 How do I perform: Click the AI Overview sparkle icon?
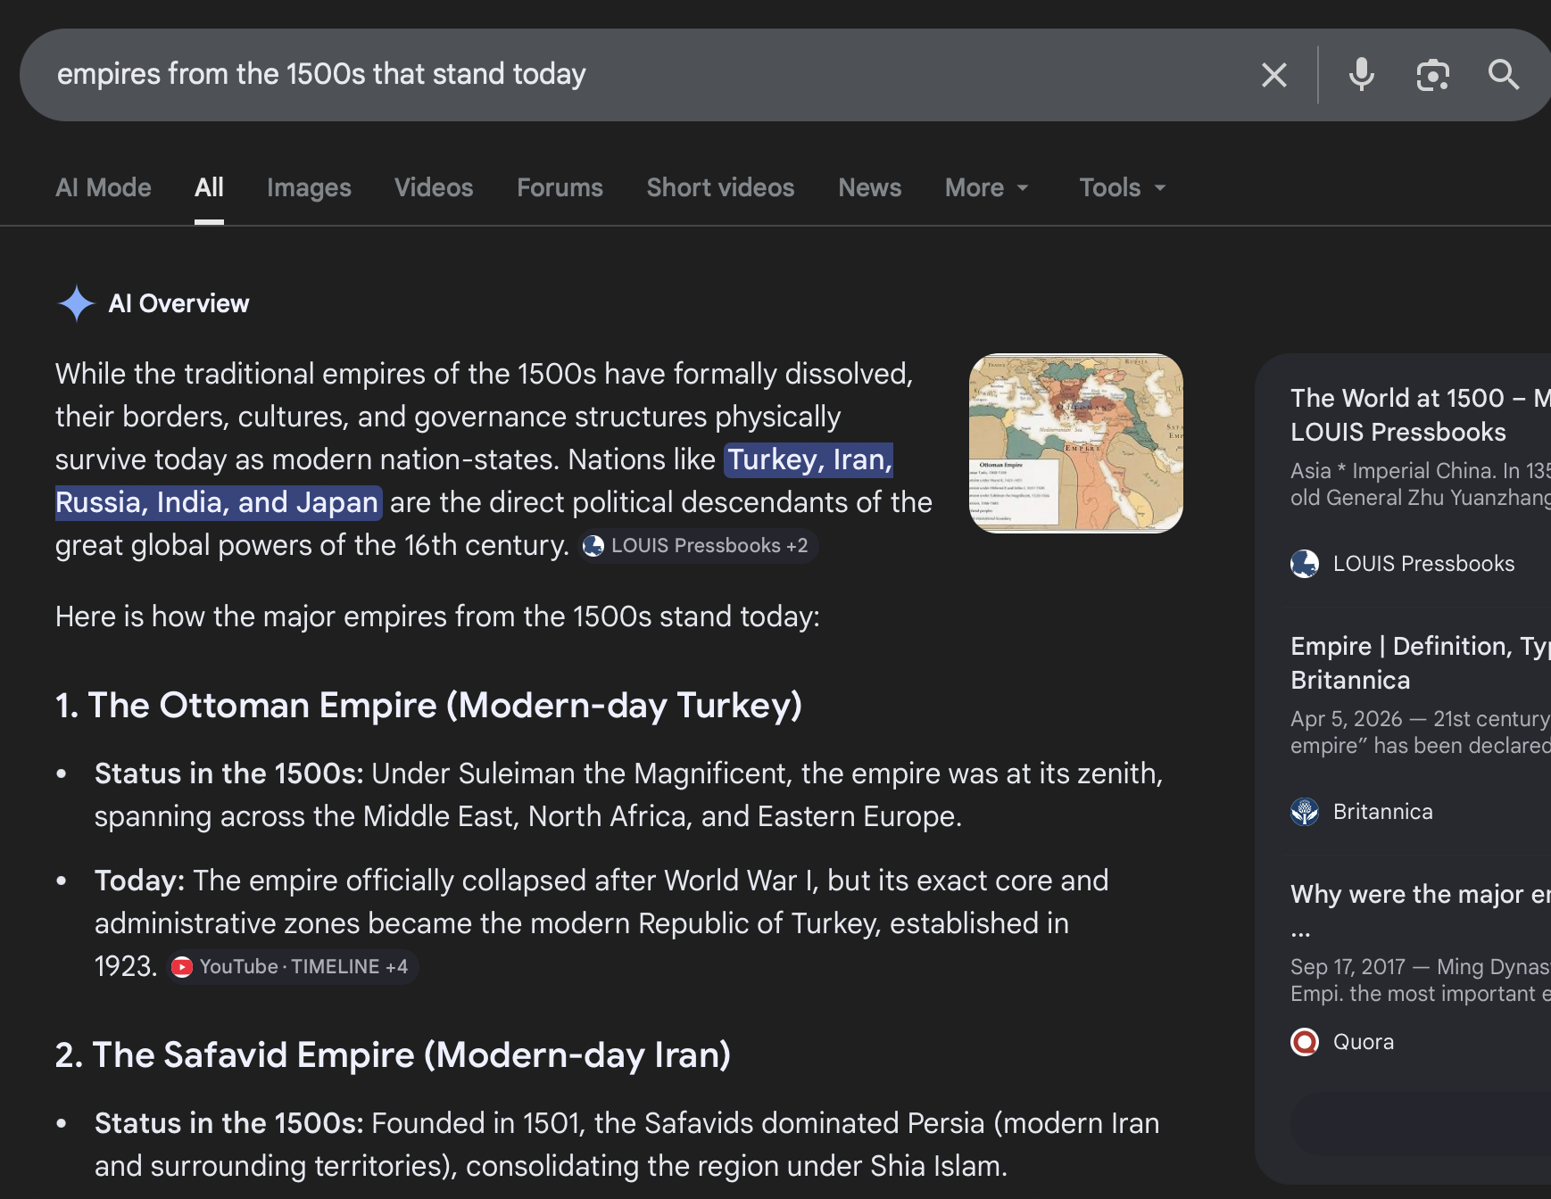pyautogui.click(x=77, y=303)
